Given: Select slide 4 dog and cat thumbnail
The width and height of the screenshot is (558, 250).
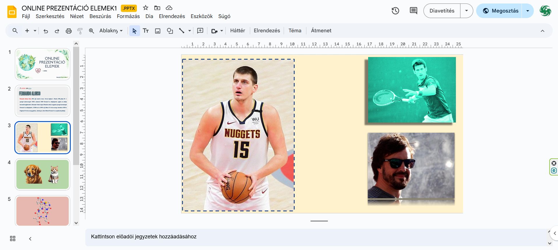Looking at the screenshot, I should click(43, 174).
